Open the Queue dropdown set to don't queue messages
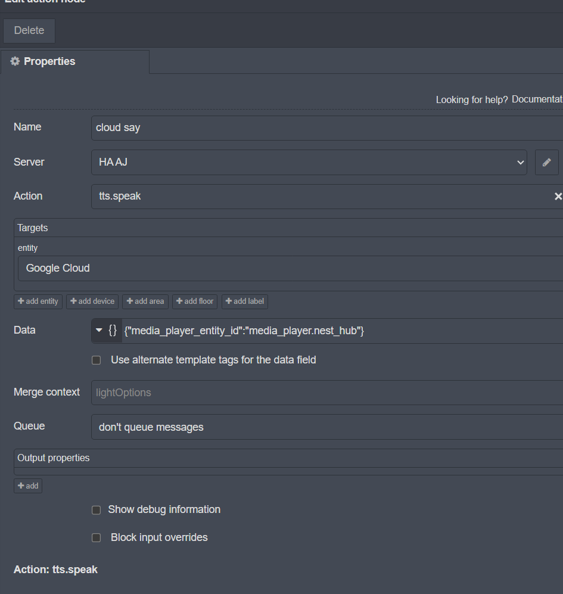This screenshot has height=594, width=563. click(x=326, y=427)
